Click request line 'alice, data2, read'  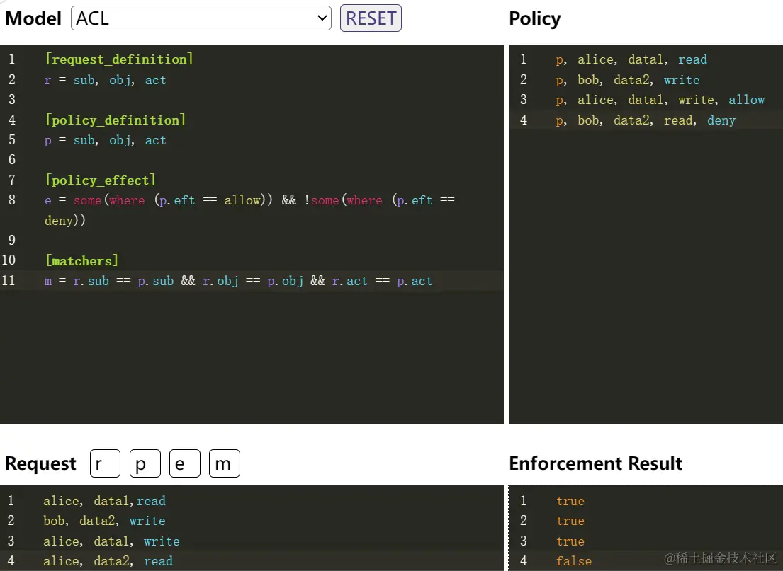(x=108, y=561)
